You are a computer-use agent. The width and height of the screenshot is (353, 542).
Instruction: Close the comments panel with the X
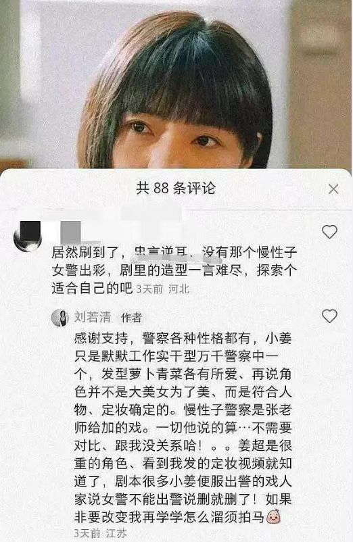tap(333, 189)
